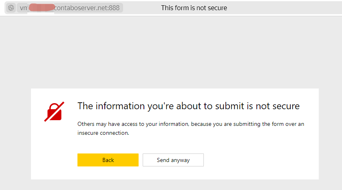Click the 'Others may have access' warning text
342x190 pixels.
(x=190, y=124)
